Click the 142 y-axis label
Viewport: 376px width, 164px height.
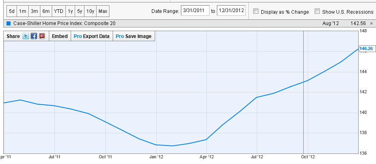click(363, 92)
